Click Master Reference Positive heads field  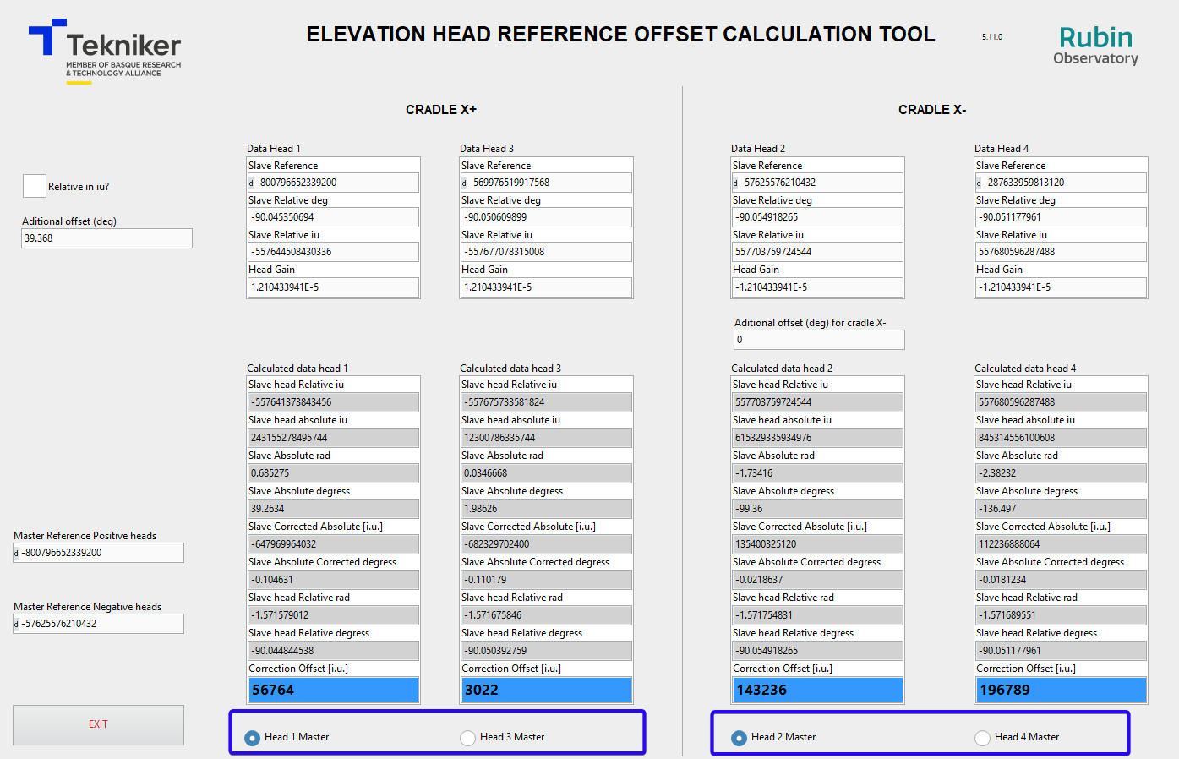(x=98, y=553)
